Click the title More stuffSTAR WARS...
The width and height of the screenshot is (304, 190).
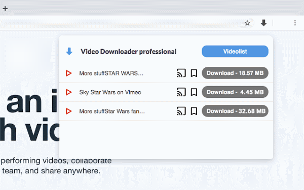pos(111,73)
